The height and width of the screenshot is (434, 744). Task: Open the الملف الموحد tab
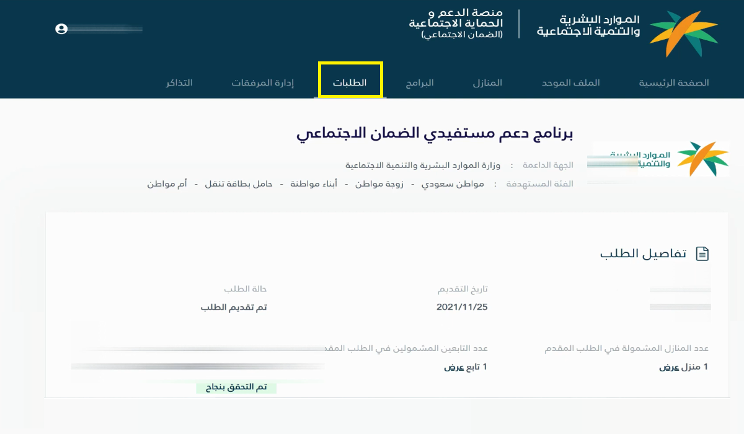[x=575, y=83]
